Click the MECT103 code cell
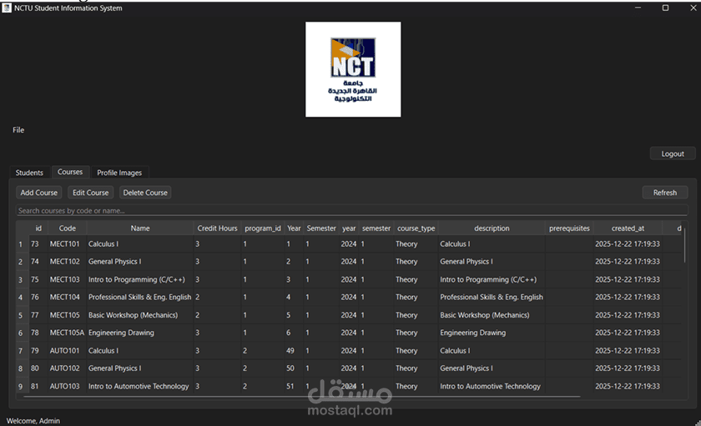Viewport: 701px width, 426px height. 65,279
